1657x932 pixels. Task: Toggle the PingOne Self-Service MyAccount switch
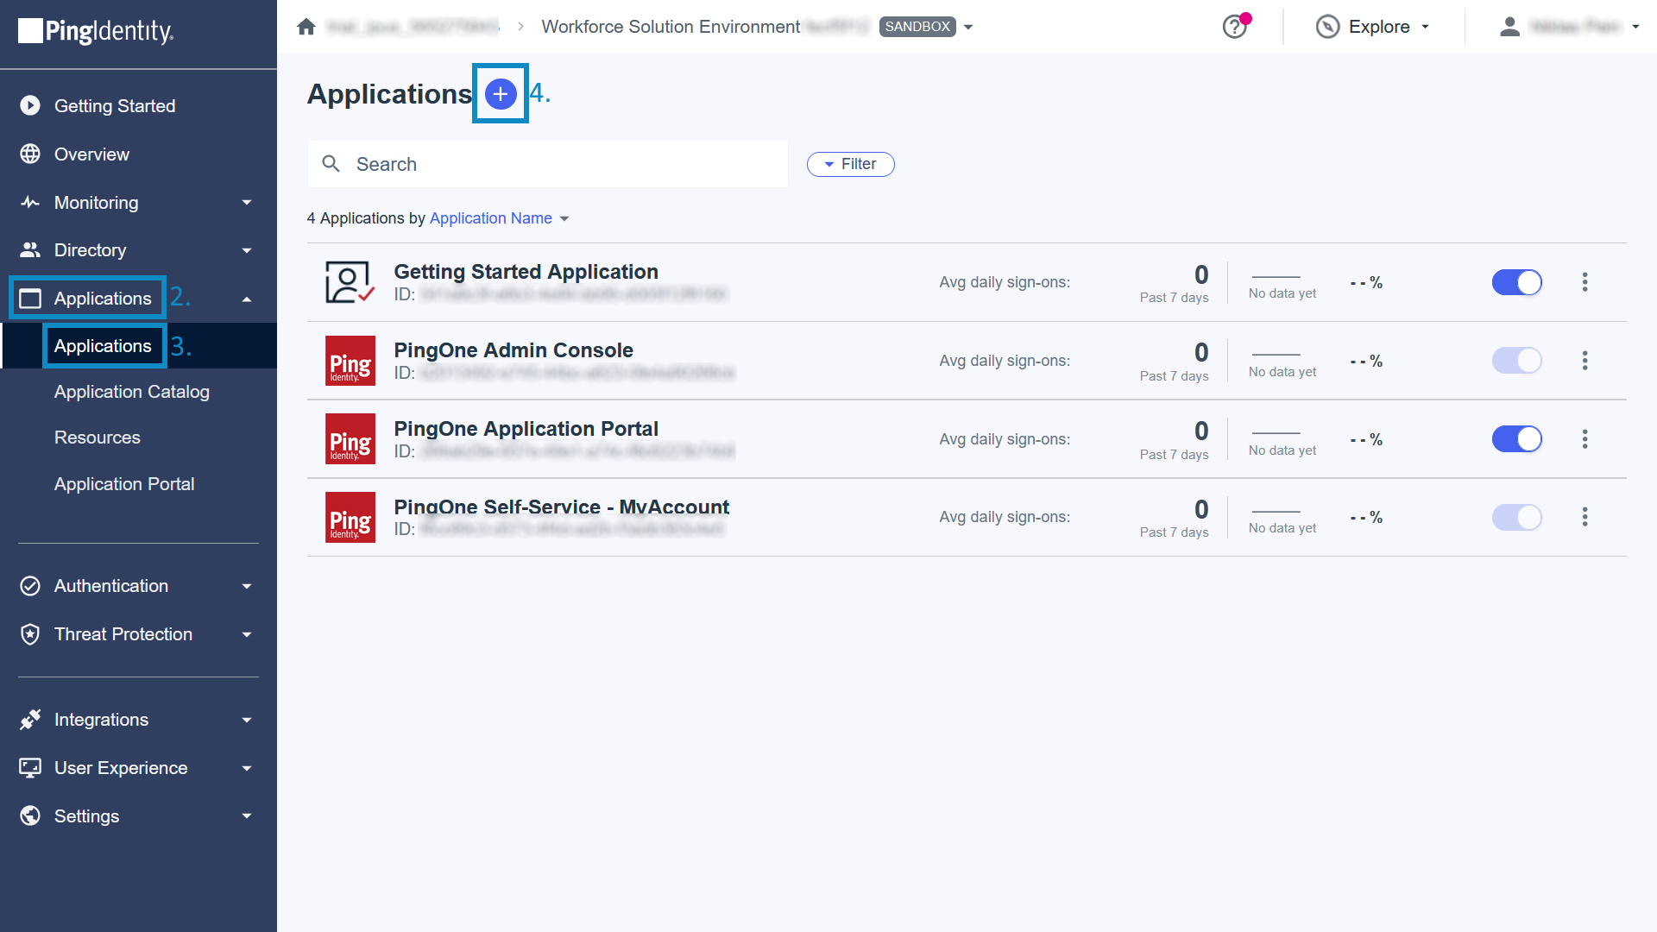point(1517,517)
